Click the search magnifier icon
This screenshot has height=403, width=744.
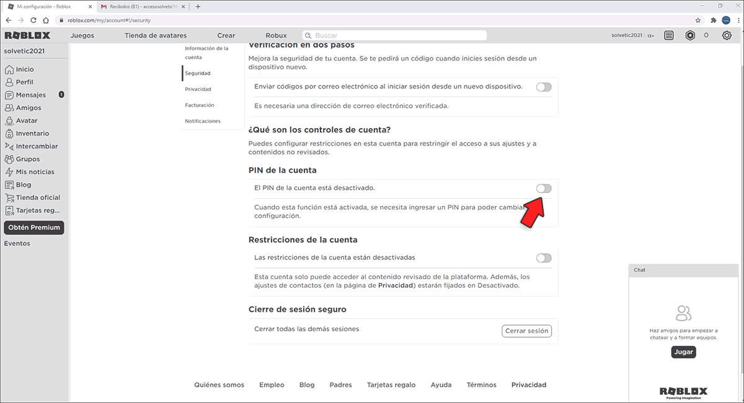point(308,35)
